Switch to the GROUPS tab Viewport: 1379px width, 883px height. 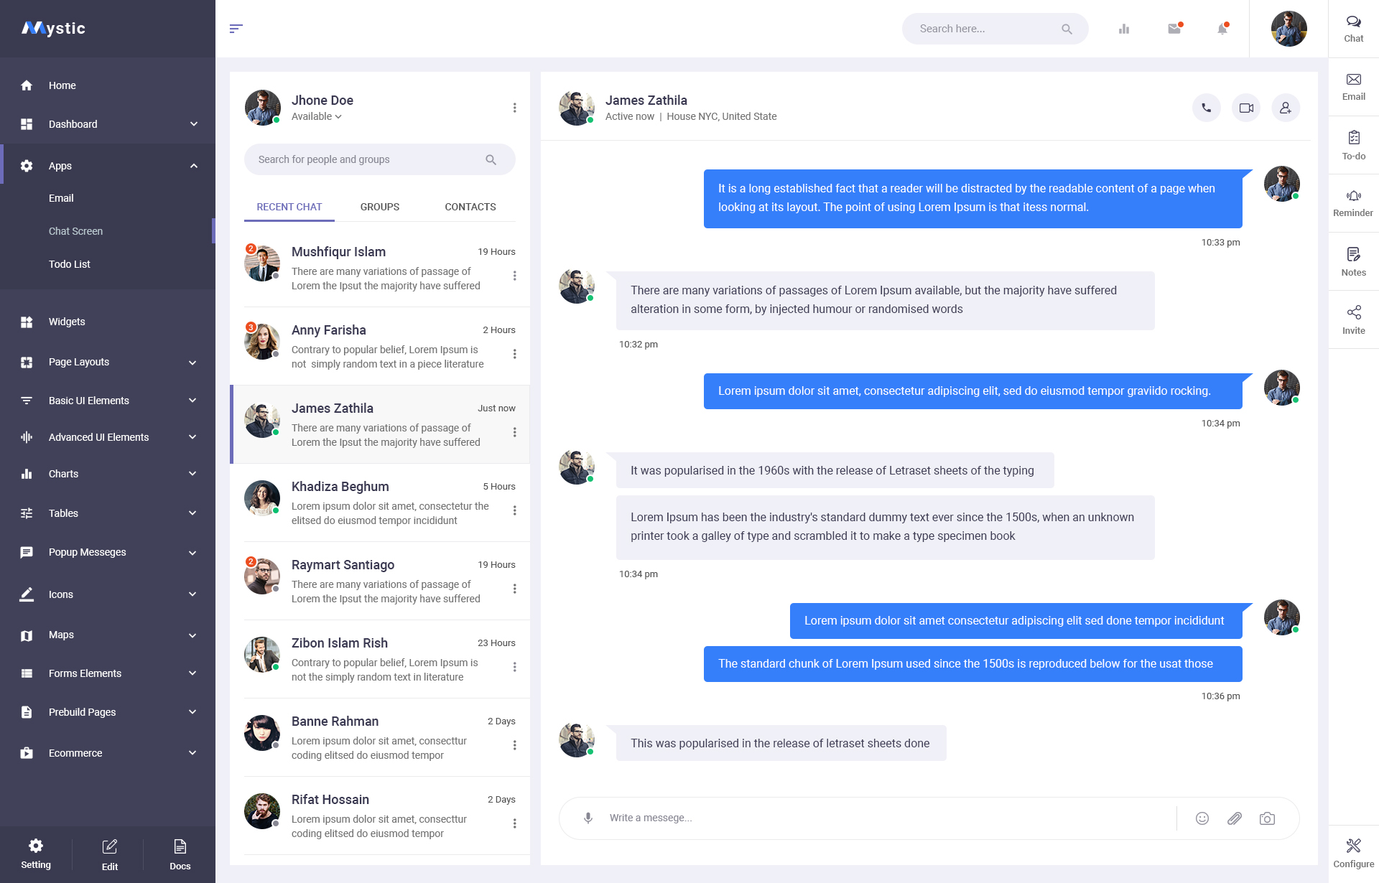tap(380, 207)
